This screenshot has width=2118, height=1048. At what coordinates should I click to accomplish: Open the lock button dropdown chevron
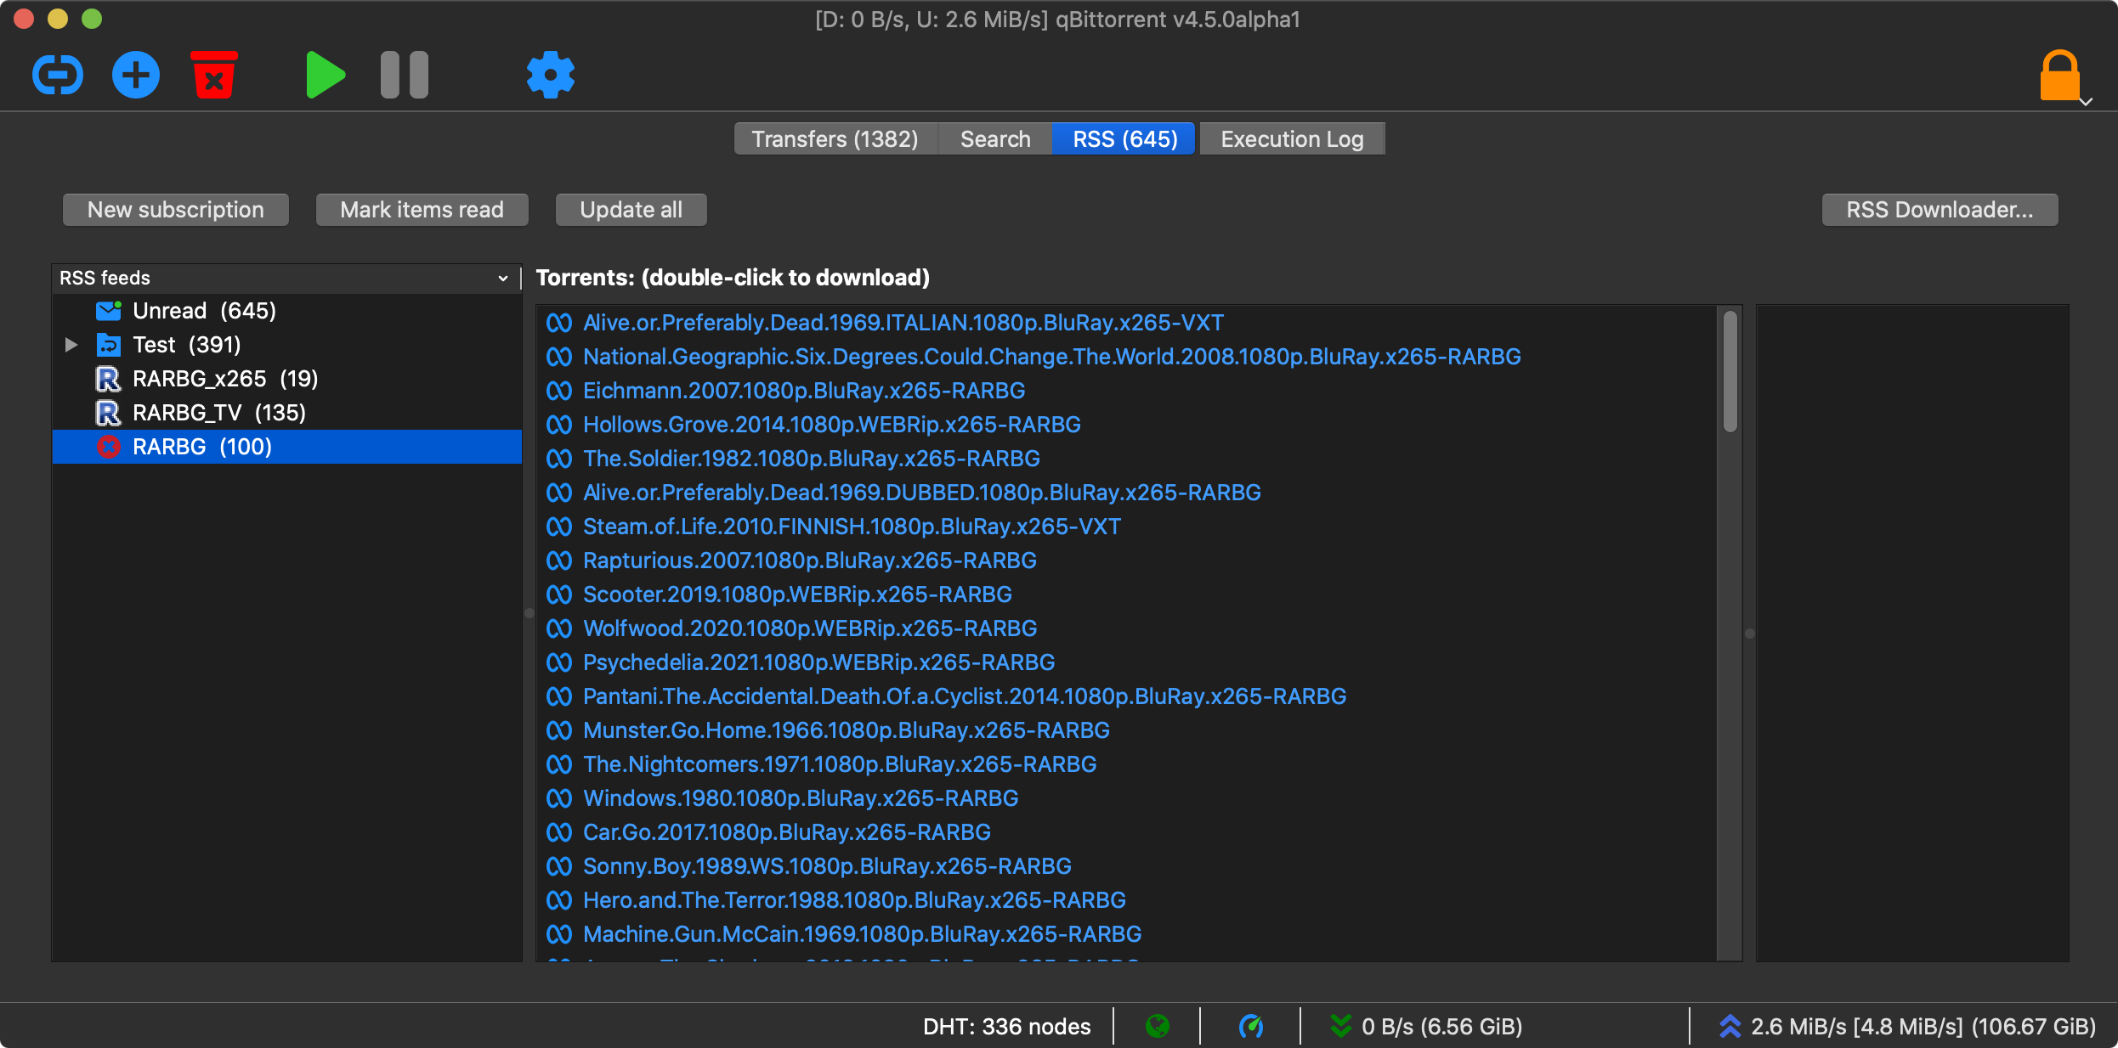(x=2087, y=104)
